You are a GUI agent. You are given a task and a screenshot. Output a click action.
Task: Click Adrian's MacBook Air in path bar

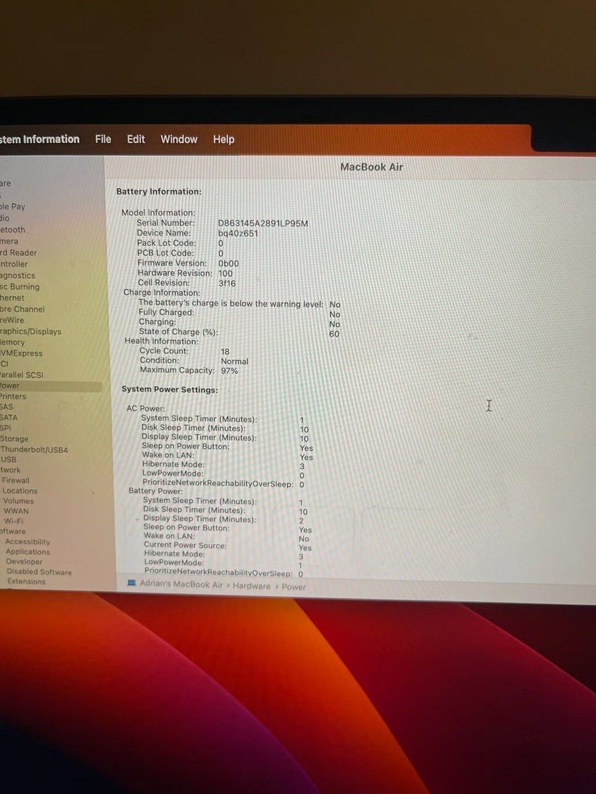182,584
